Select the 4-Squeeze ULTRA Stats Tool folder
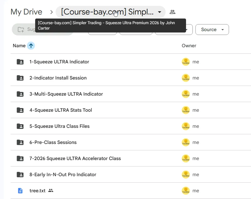The width and height of the screenshot is (251, 199). coord(61,110)
